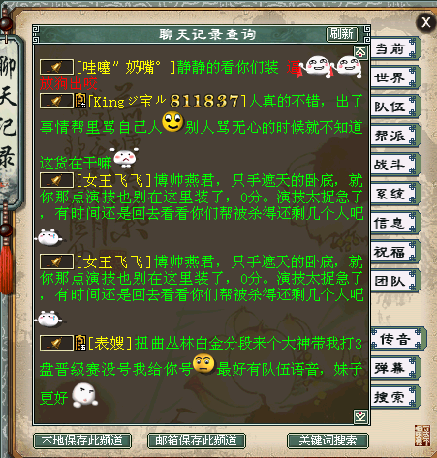Jump to top of chat log

pos(360,52)
